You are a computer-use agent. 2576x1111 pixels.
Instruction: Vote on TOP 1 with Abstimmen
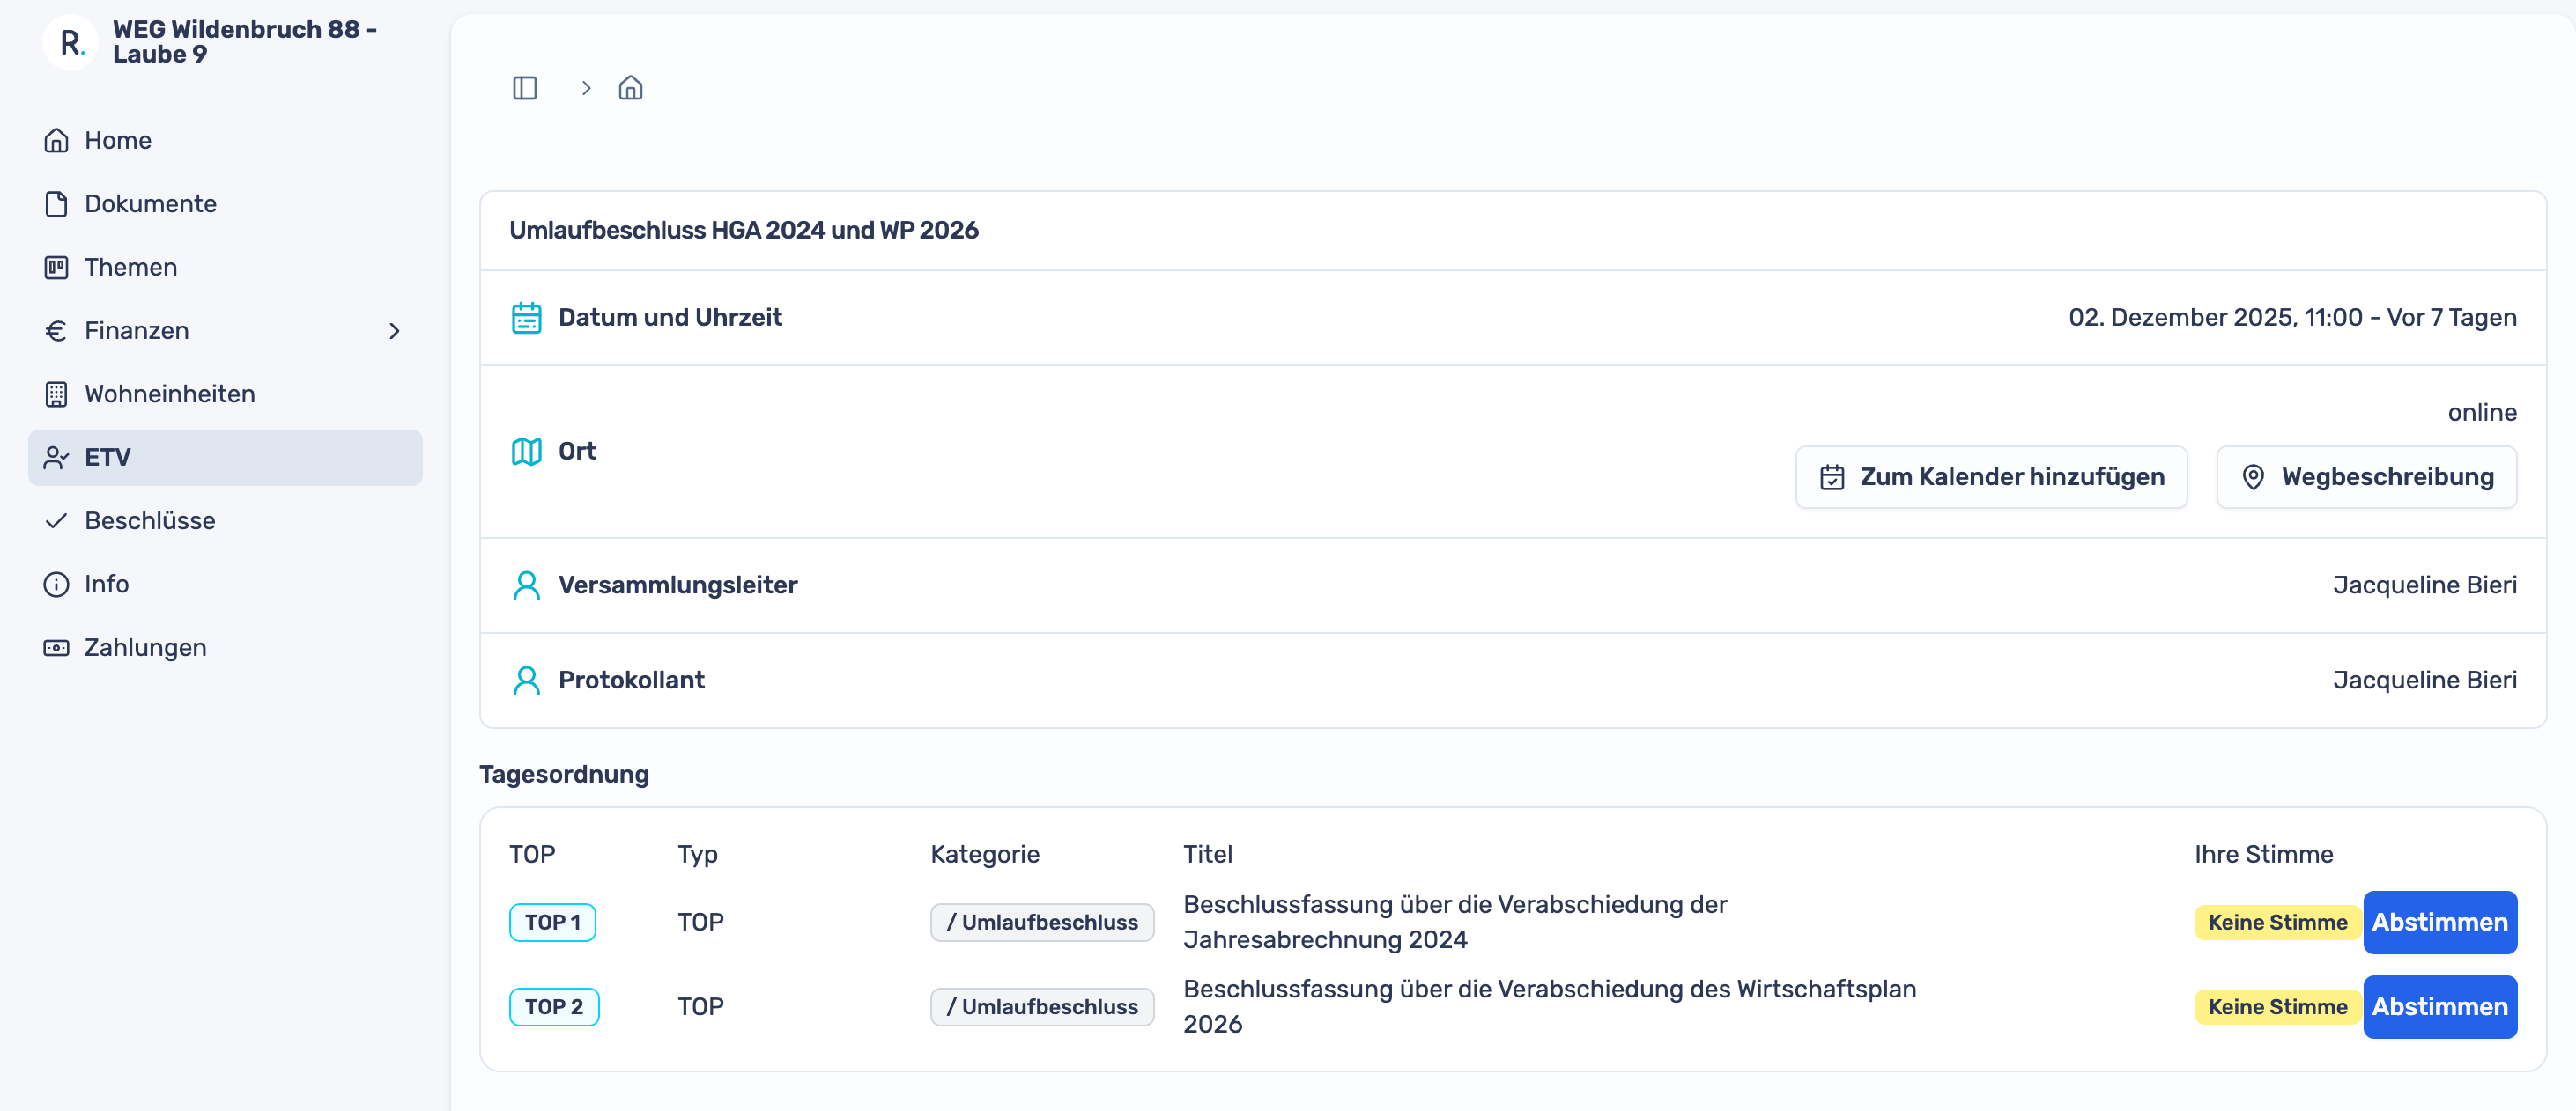2439,923
